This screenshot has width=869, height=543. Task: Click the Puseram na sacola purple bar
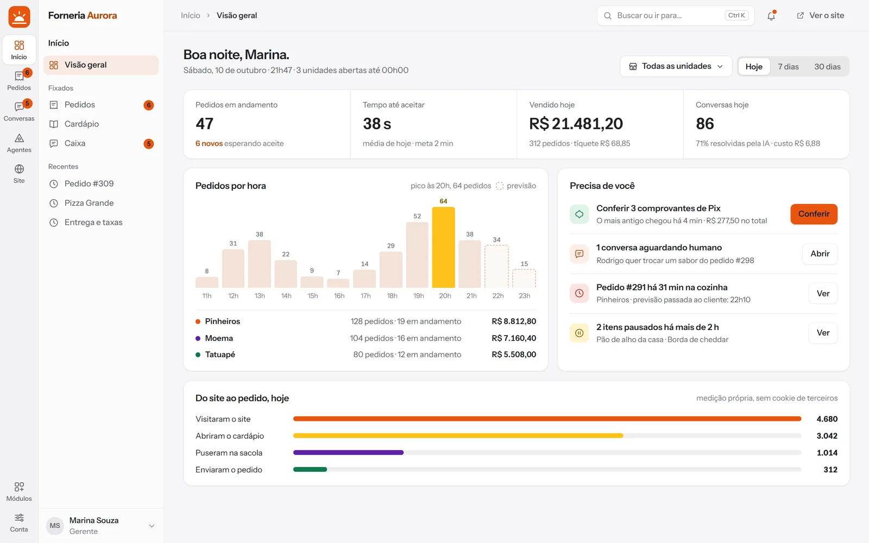pos(348,452)
